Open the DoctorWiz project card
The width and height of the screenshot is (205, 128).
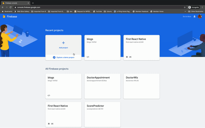point(141,86)
